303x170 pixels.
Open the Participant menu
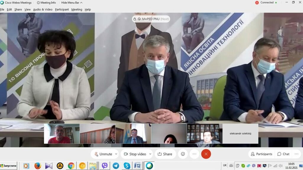click(62, 9)
